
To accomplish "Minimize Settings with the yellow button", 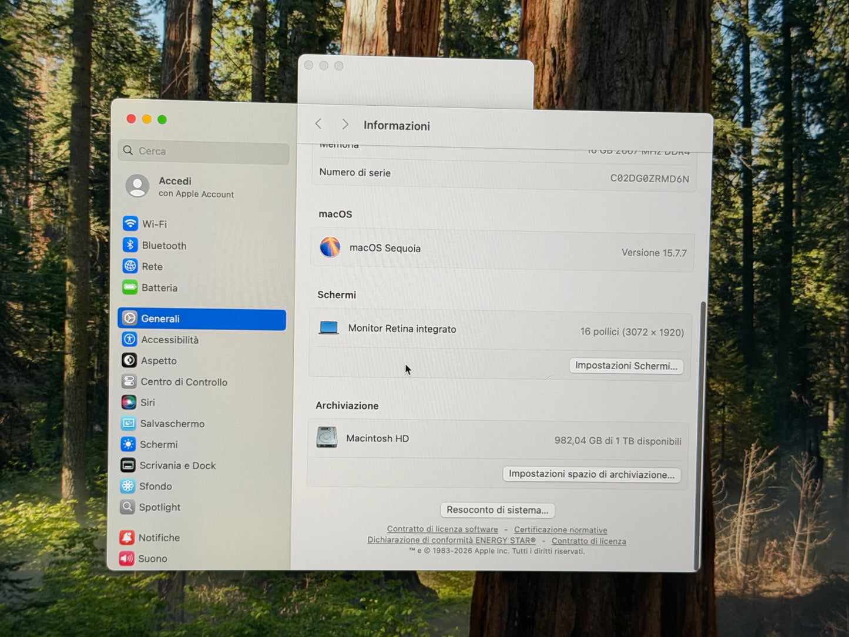I will pos(147,119).
